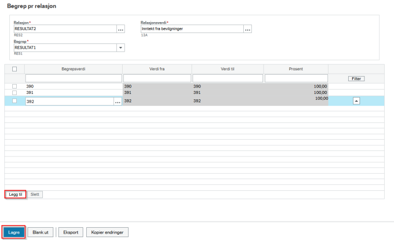Focus the Begrepsverdi filter box
This screenshot has width=394, height=240.
(73, 78)
